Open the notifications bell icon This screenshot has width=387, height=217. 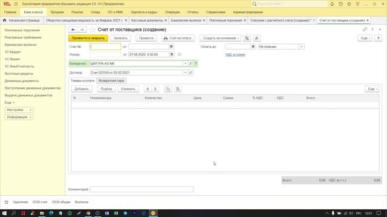click(332, 4)
